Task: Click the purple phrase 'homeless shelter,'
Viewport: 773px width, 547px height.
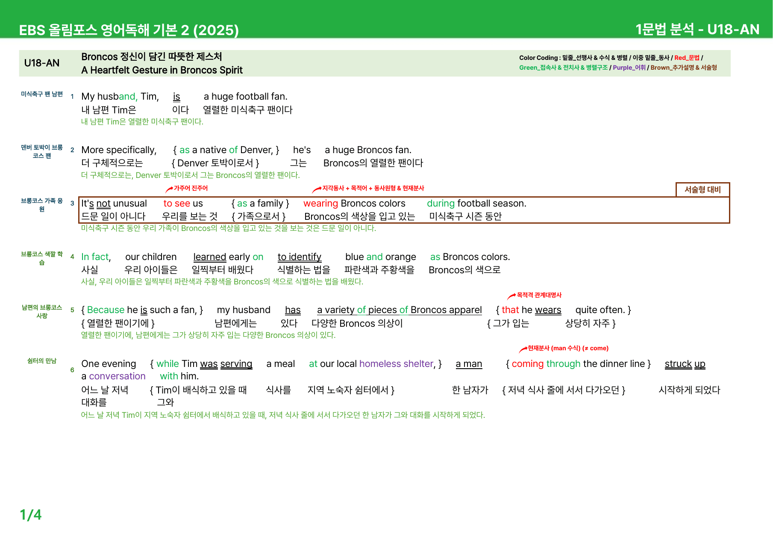Action: 398,364
